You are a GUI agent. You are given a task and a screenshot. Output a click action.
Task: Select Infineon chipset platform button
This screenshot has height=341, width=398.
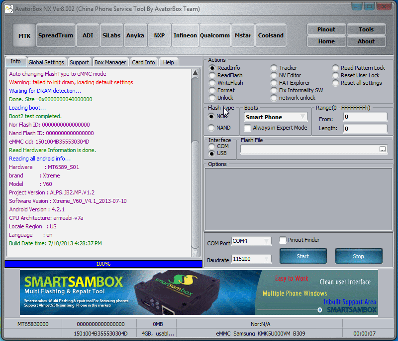tap(185, 35)
